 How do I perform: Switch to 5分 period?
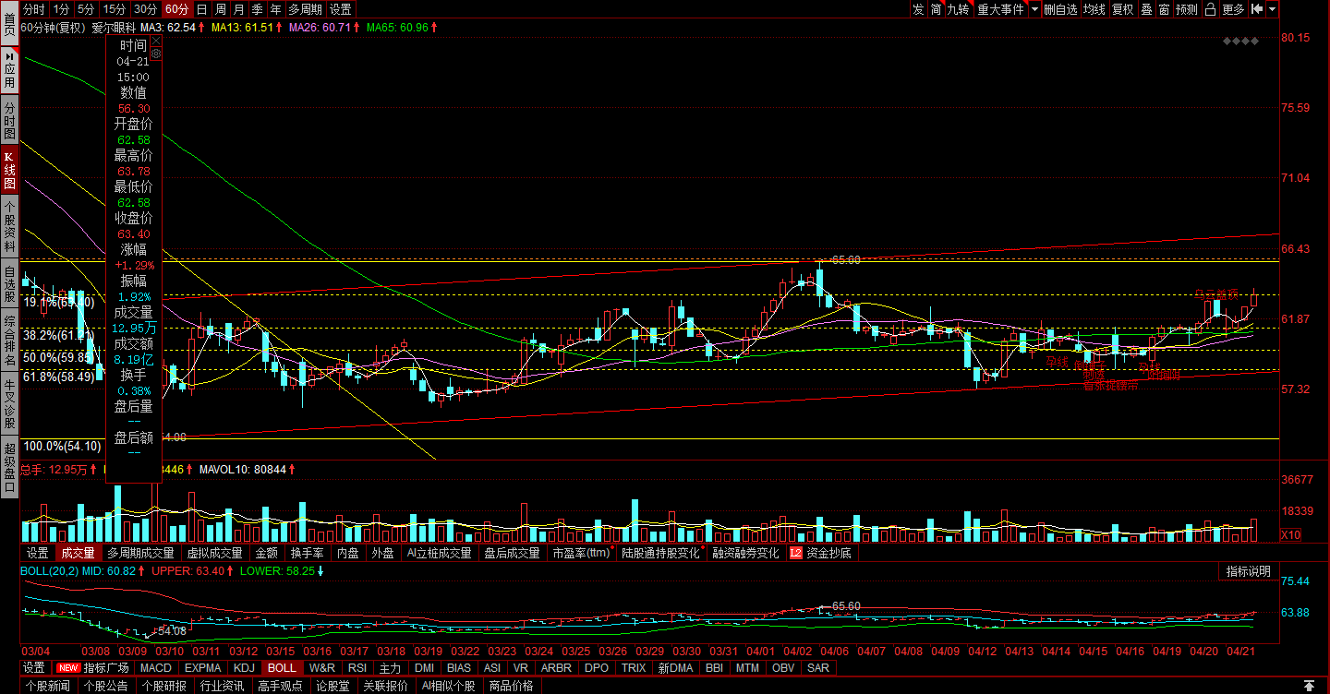[x=86, y=9]
